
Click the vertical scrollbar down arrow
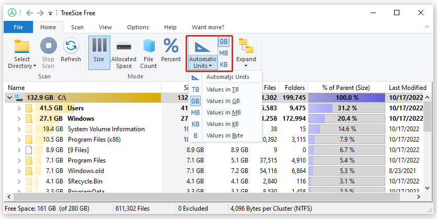point(427,189)
